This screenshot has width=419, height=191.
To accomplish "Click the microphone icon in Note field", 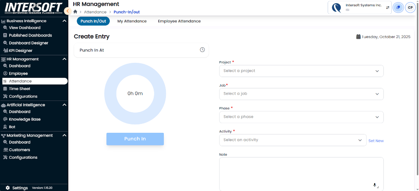I will pyautogui.click(x=374, y=185).
